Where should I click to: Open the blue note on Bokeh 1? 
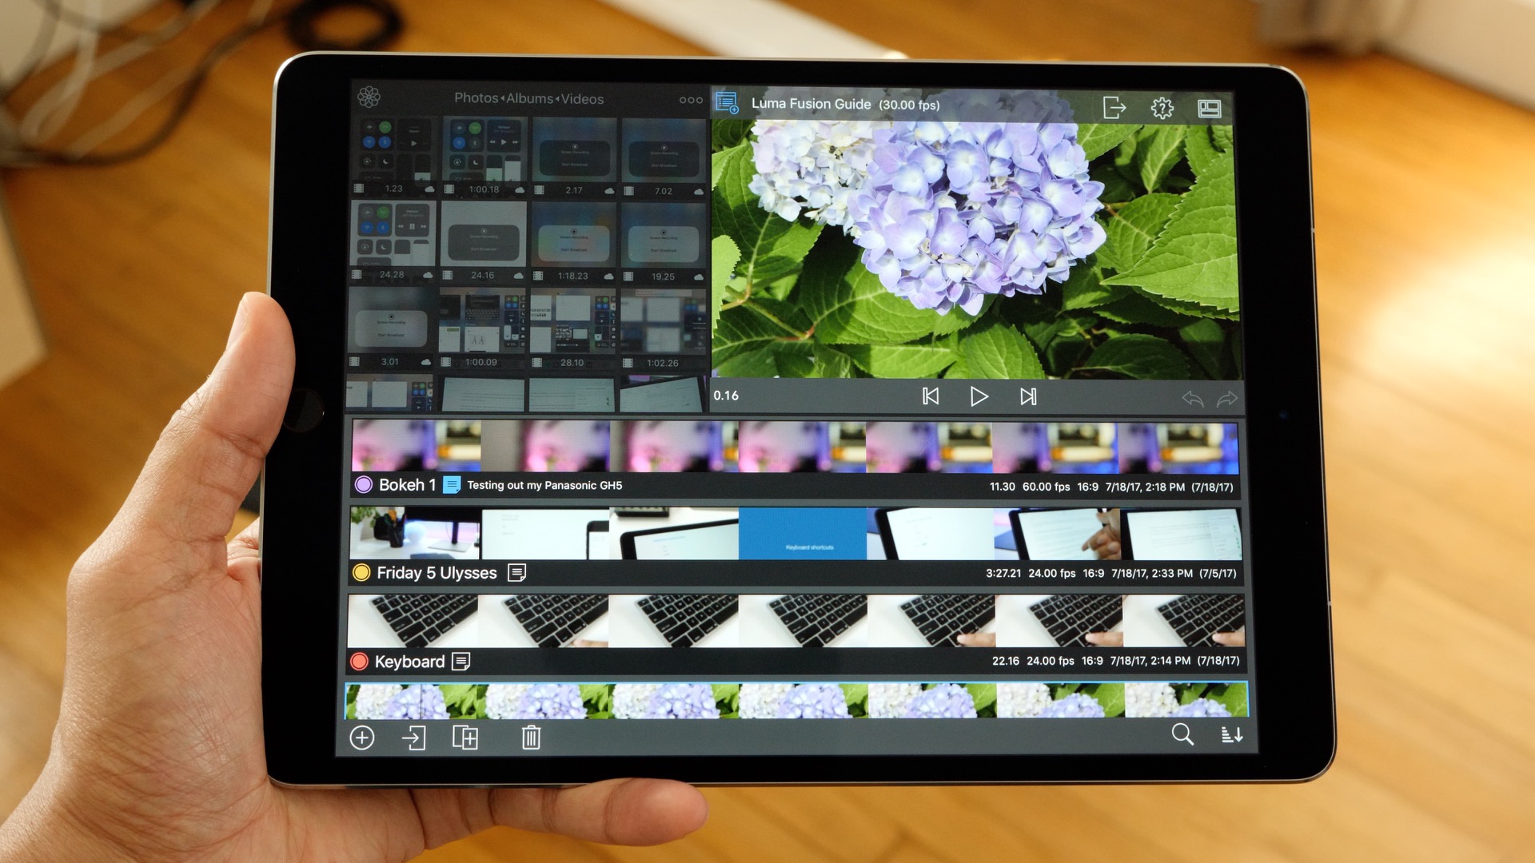(x=452, y=485)
